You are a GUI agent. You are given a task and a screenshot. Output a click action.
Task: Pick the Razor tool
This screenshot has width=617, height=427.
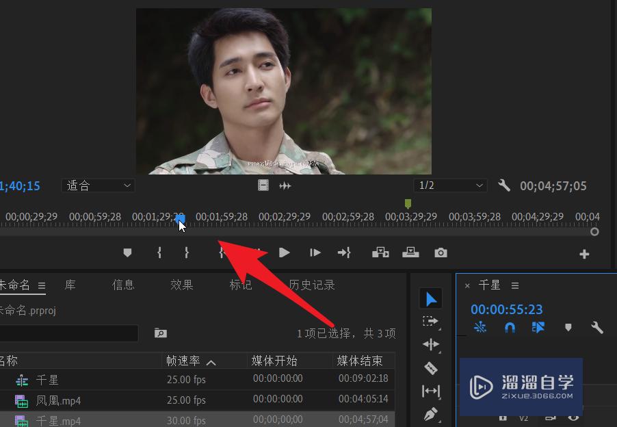click(430, 368)
